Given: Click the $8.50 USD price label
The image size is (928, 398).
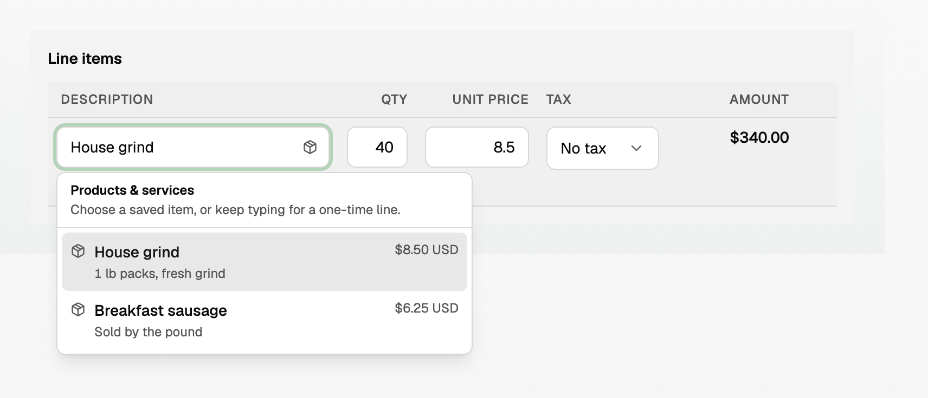Looking at the screenshot, I should pyautogui.click(x=427, y=250).
